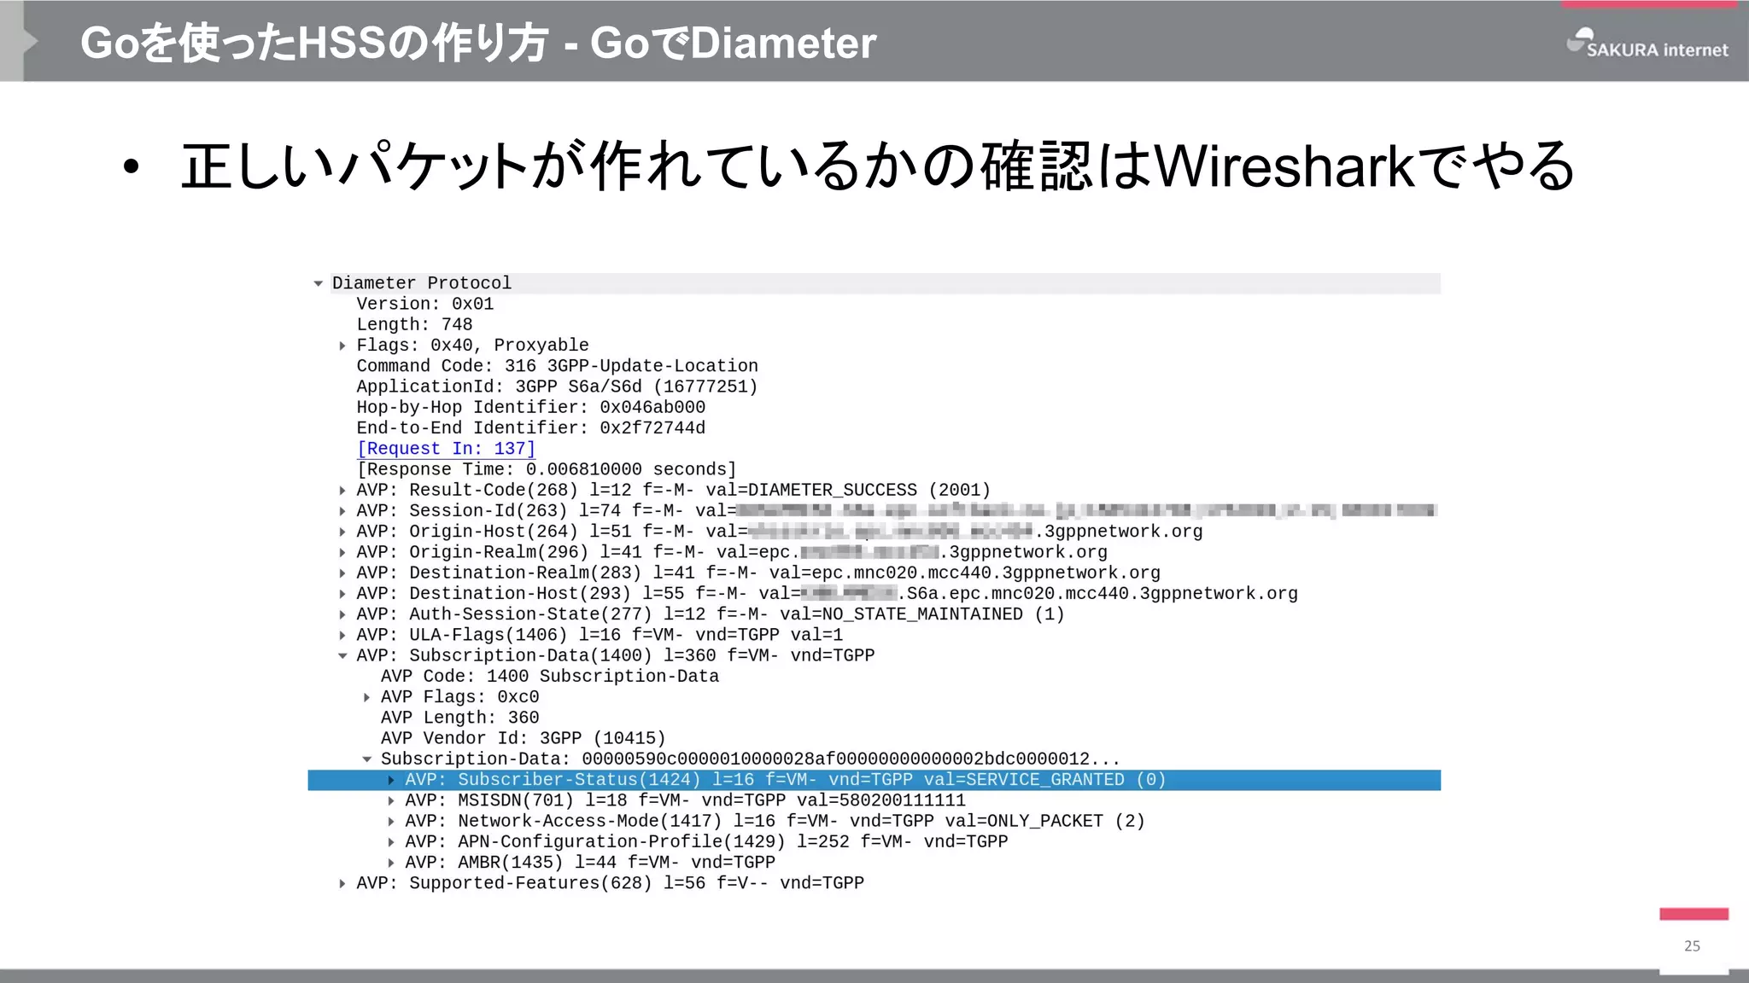Screen dimensions: 1749x983
Task: Select the End-to-End Identifier: 0x2f72744d row
Action: coord(531,428)
